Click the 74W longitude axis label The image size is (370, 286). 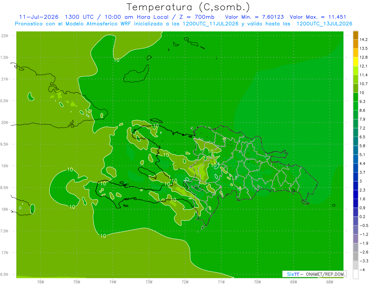(x=113, y=282)
